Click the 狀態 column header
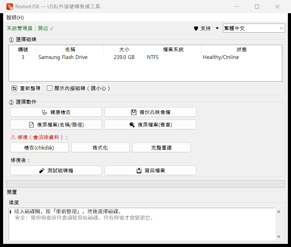This screenshot has height=247, width=291. point(242,50)
